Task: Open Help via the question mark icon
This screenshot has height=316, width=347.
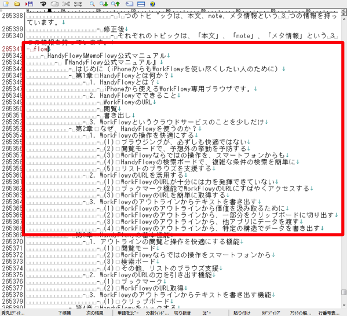Action: tap(152, 3)
